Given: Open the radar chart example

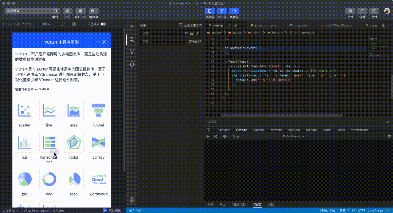Looking at the screenshot, I should pos(74,146).
